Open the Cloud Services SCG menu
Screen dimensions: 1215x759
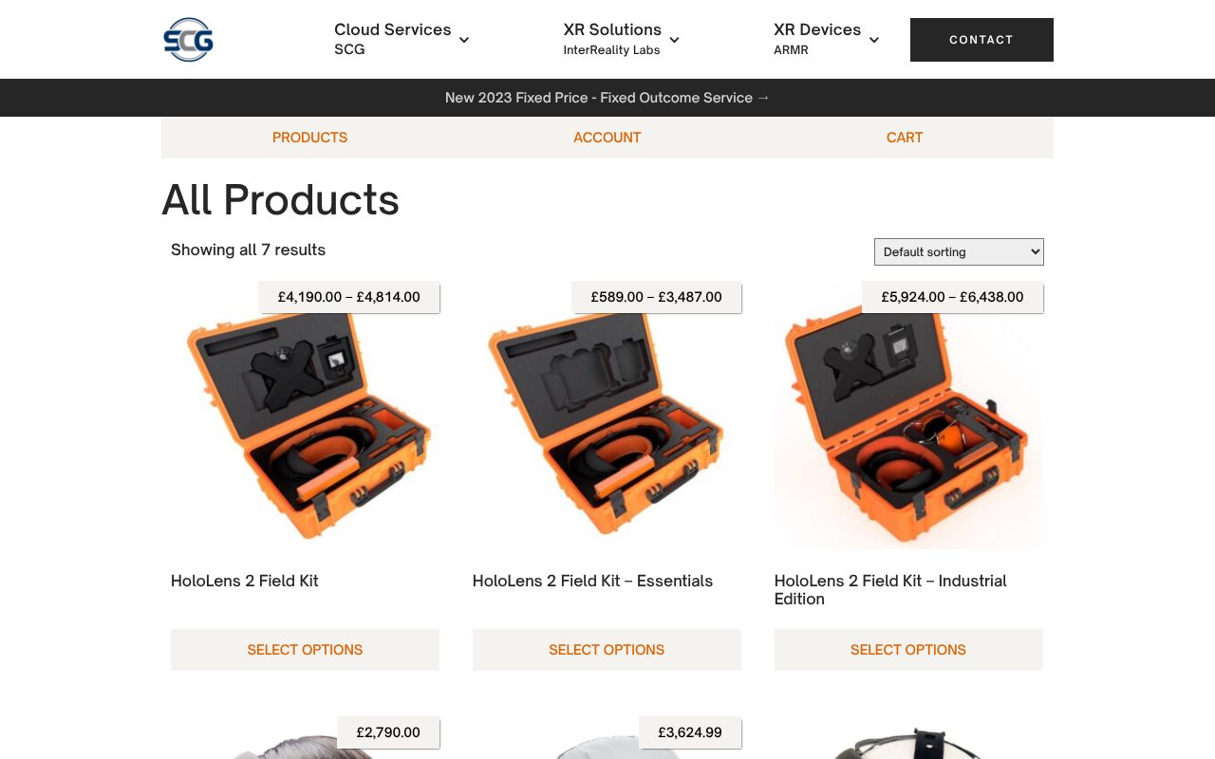[393, 39]
